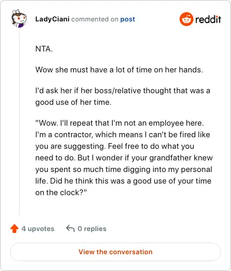Click the line 'good use of her time.'
Image resolution: width=231 pixels, height=271 pixels.
pos(73,102)
